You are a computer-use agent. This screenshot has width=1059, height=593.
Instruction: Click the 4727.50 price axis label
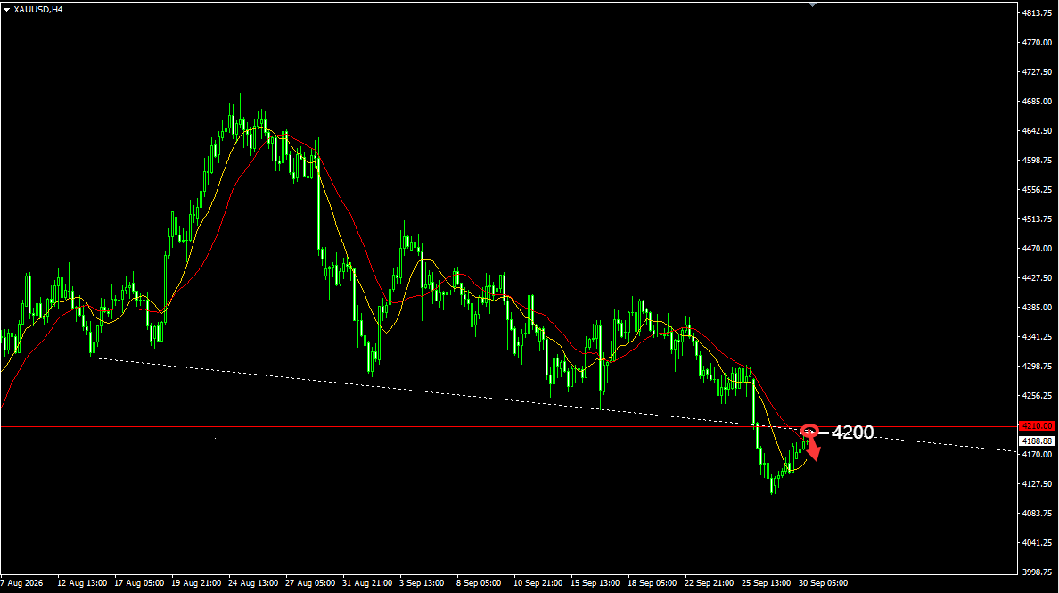1038,72
